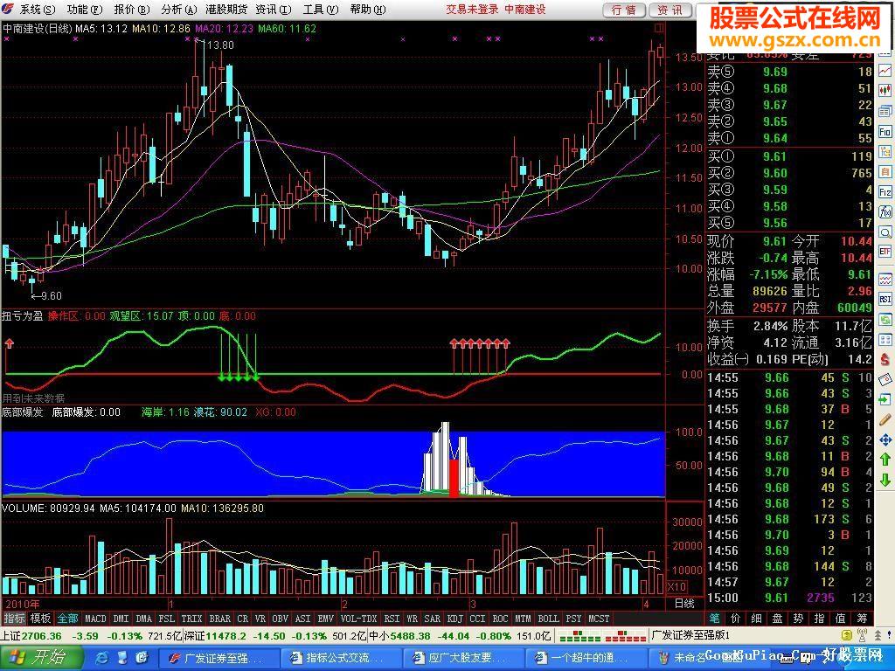
Task: Select the MACD indicator tab
Action: [x=95, y=619]
